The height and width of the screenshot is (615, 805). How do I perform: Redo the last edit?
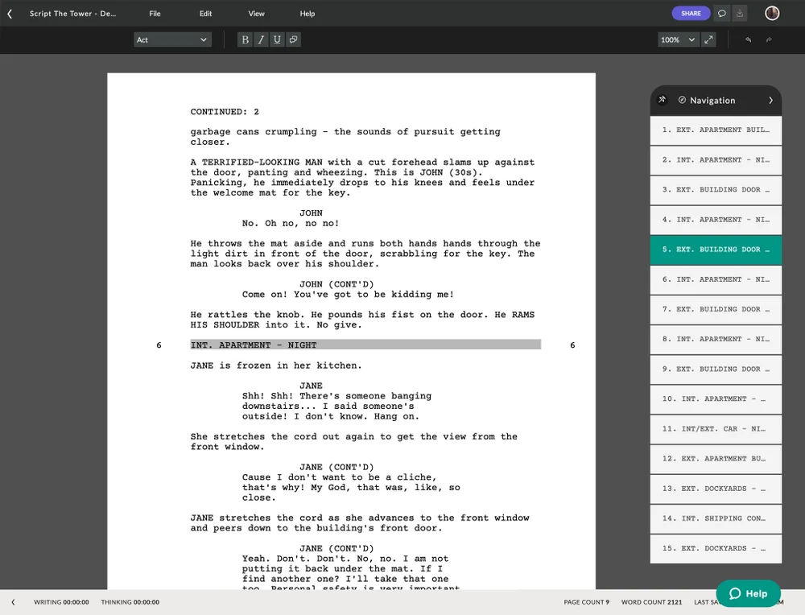pos(769,39)
